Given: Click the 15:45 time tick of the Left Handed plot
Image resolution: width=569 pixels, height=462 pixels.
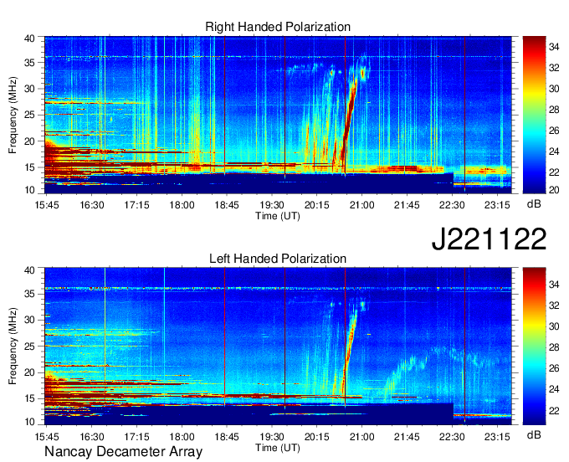Looking at the screenshot, I should 47,436.
